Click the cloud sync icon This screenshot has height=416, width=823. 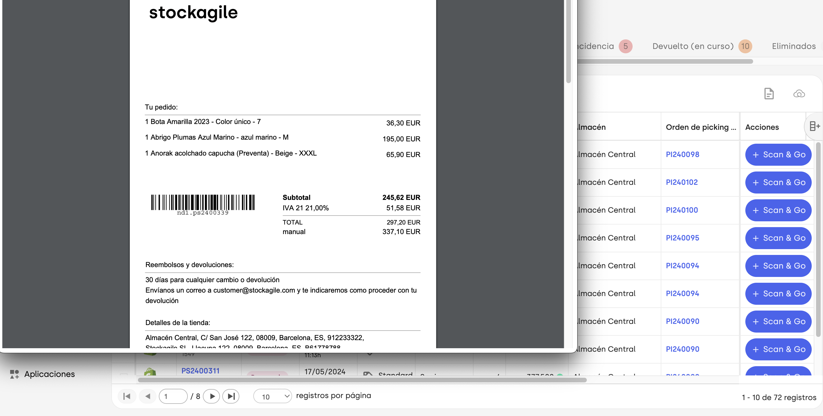point(799,94)
